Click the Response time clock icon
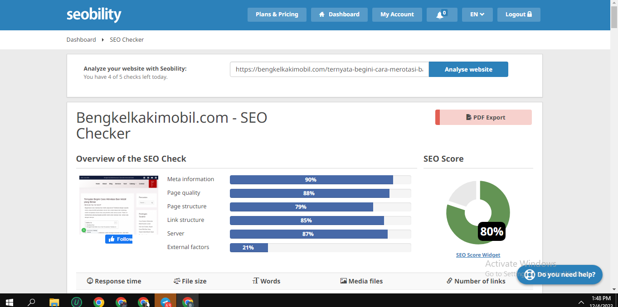Image resolution: width=618 pixels, height=307 pixels. [90, 281]
